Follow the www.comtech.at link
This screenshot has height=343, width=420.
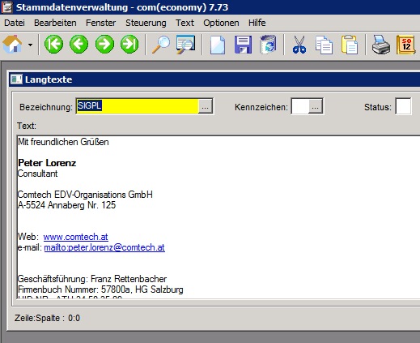pos(75,237)
